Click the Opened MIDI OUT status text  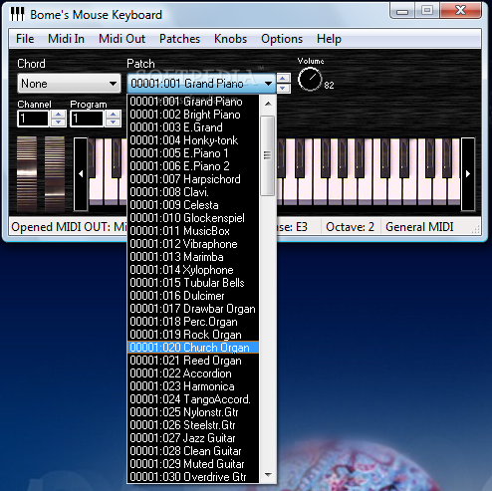coord(69,227)
